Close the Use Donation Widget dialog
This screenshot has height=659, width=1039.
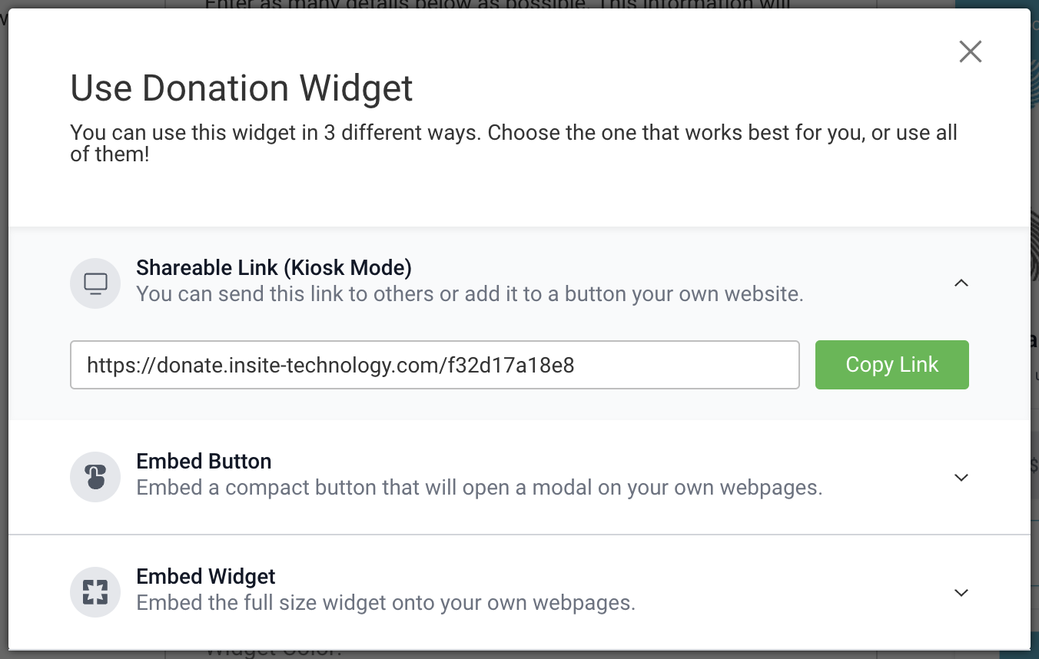pyautogui.click(x=971, y=51)
